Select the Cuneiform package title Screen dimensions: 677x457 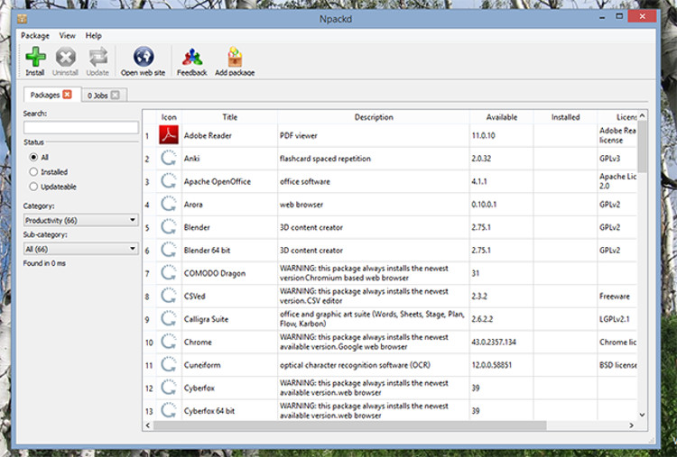click(202, 365)
